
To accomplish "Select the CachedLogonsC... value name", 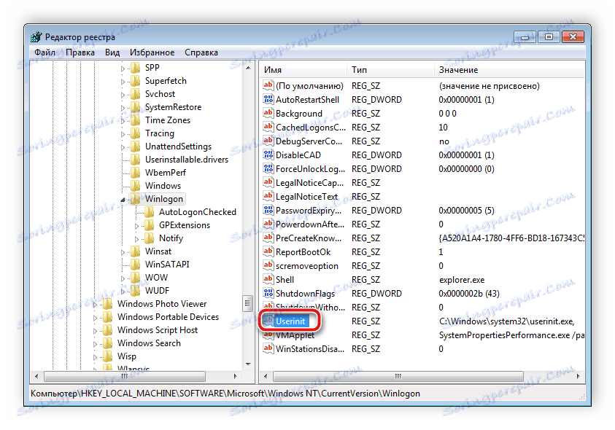I will coord(311,127).
